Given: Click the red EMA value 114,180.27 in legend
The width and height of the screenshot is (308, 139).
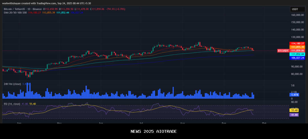Looking at the screenshot, I should 35,12.
